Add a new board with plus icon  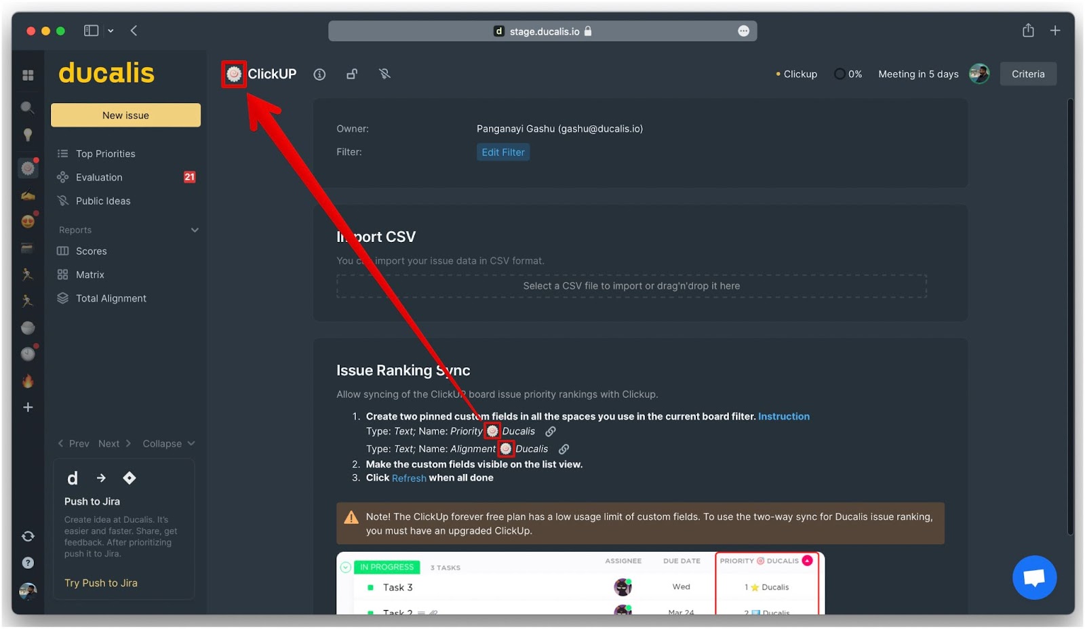pos(28,407)
